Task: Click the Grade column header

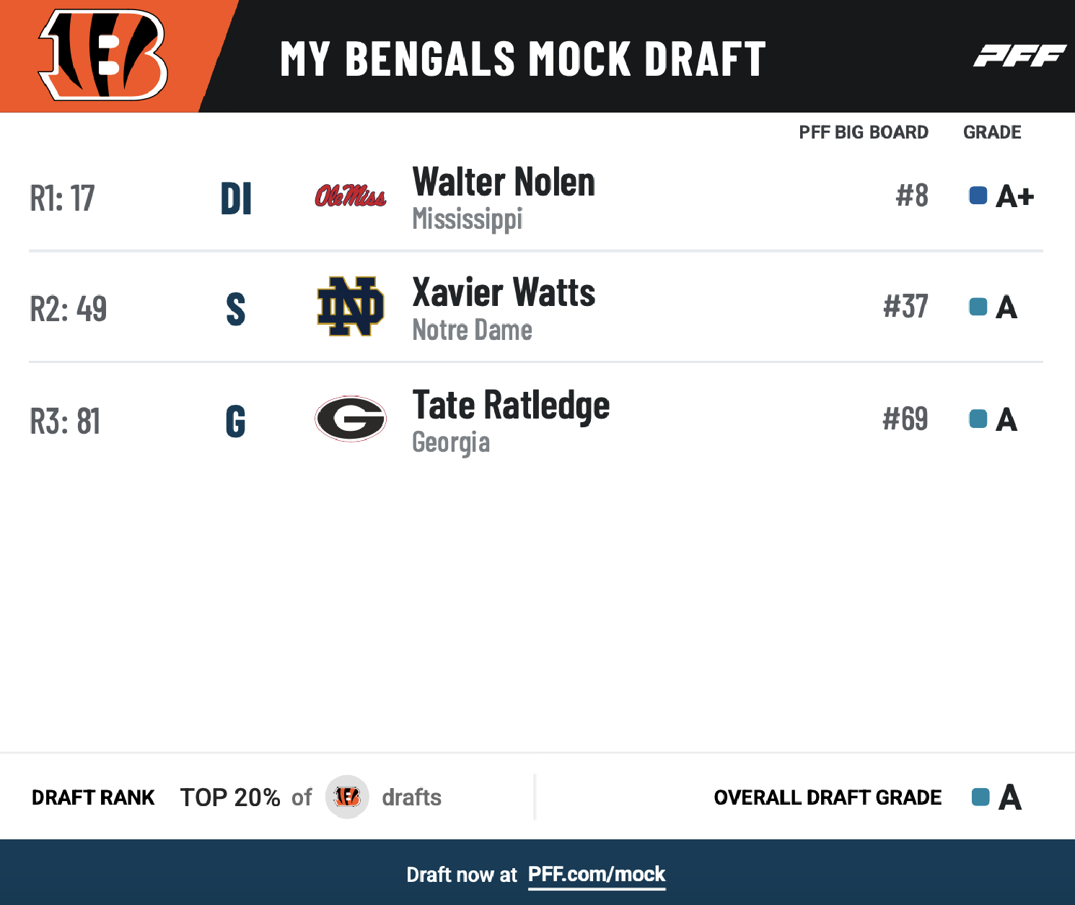Action: pyautogui.click(x=992, y=132)
